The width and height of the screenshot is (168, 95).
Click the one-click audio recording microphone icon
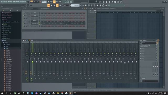[109, 2]
